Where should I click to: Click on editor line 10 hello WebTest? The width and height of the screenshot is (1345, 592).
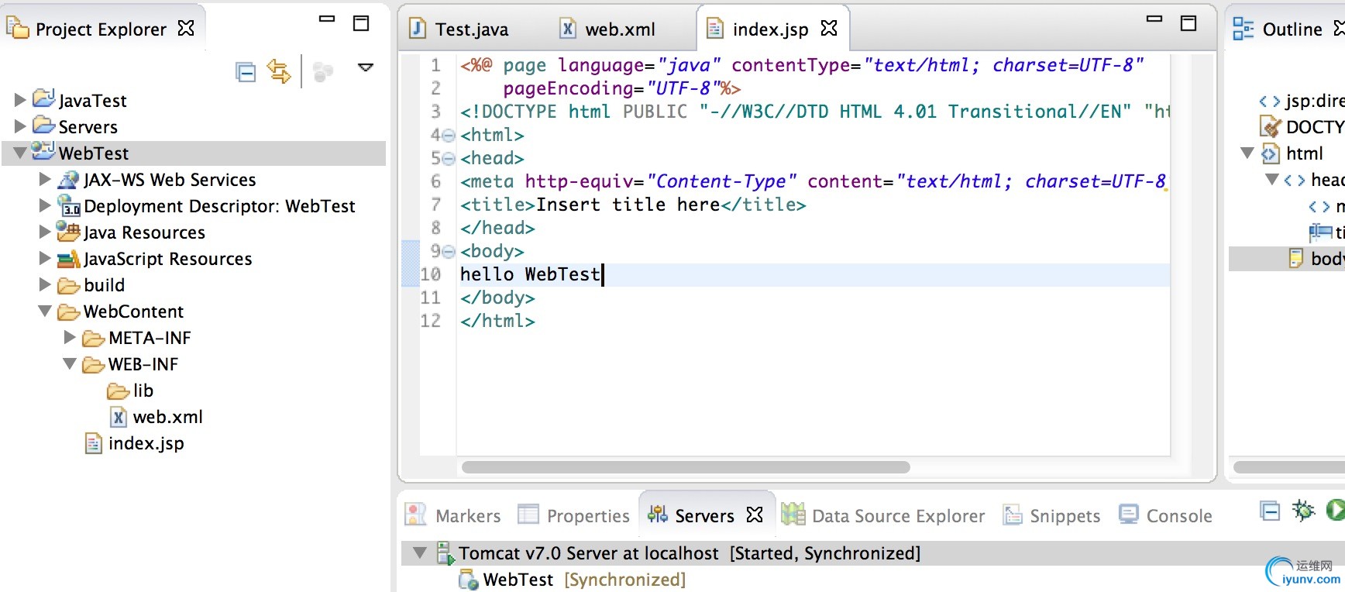813,274
